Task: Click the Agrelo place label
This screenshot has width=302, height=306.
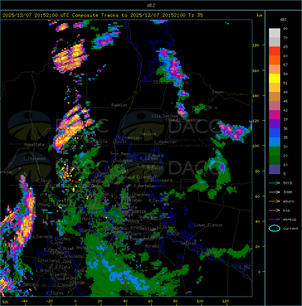Action: coord(89,218)
